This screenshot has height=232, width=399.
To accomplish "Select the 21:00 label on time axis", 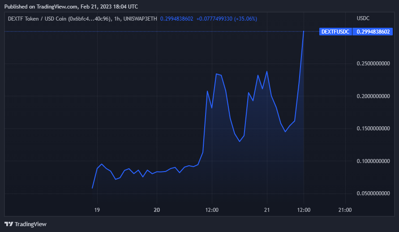I will point(345,210).
